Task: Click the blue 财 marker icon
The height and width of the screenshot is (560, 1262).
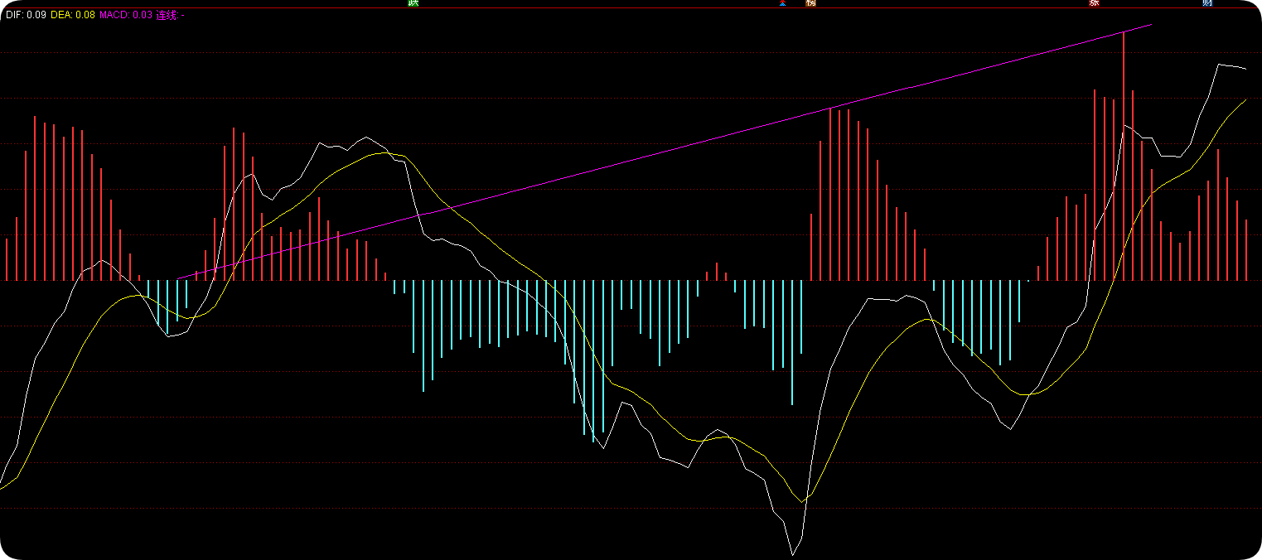Action: pos(1208,3)
